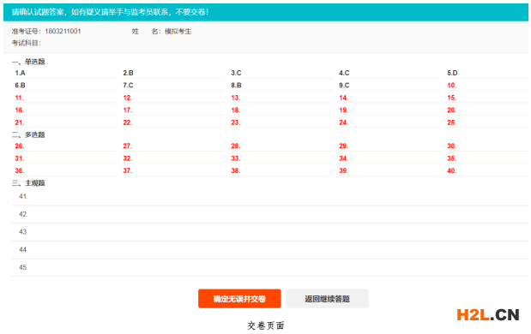
Task: Click the 一、单选题 section heading
Action: 28,62
